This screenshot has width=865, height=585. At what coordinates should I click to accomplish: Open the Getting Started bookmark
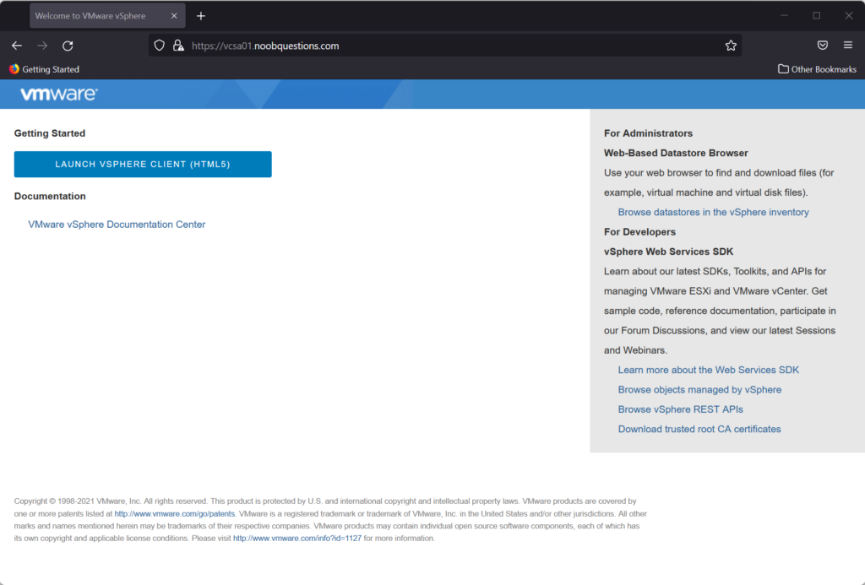pos(44,69)
